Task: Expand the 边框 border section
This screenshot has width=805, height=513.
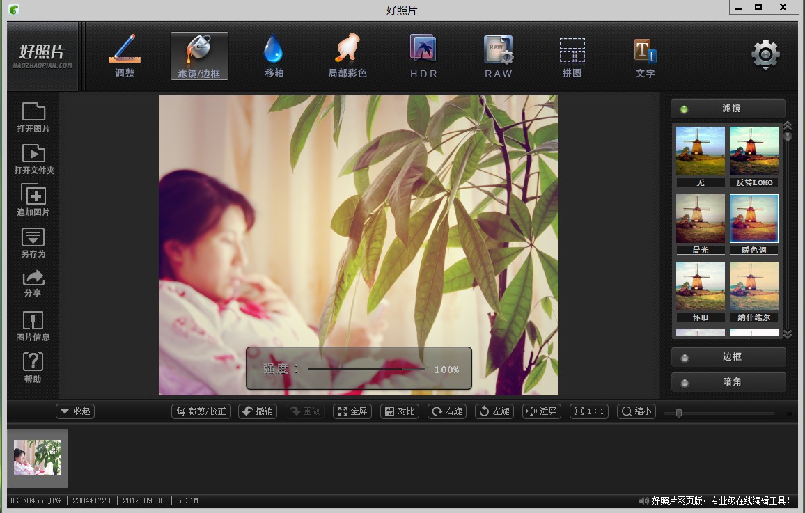Action: point(728,356)
